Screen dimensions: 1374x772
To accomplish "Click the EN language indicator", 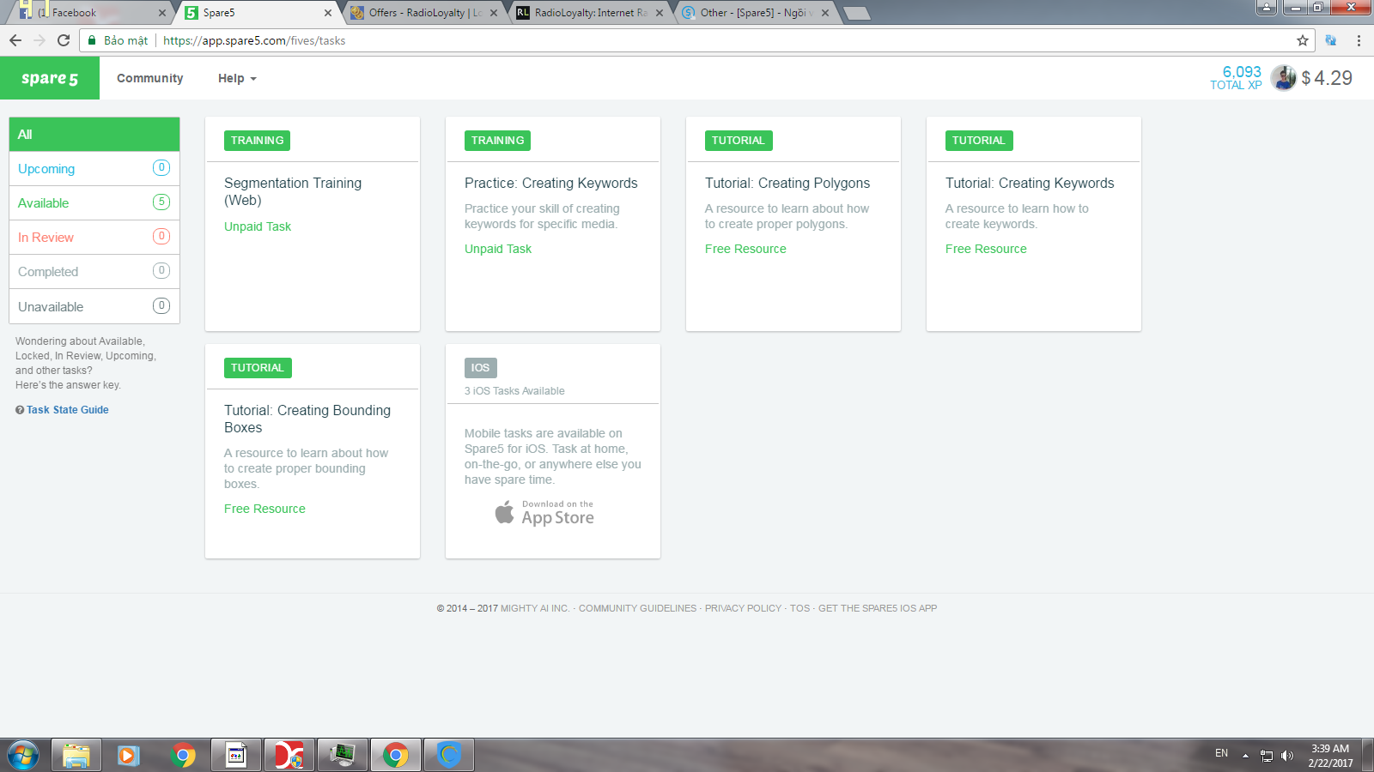I will tap(1221, 753).
